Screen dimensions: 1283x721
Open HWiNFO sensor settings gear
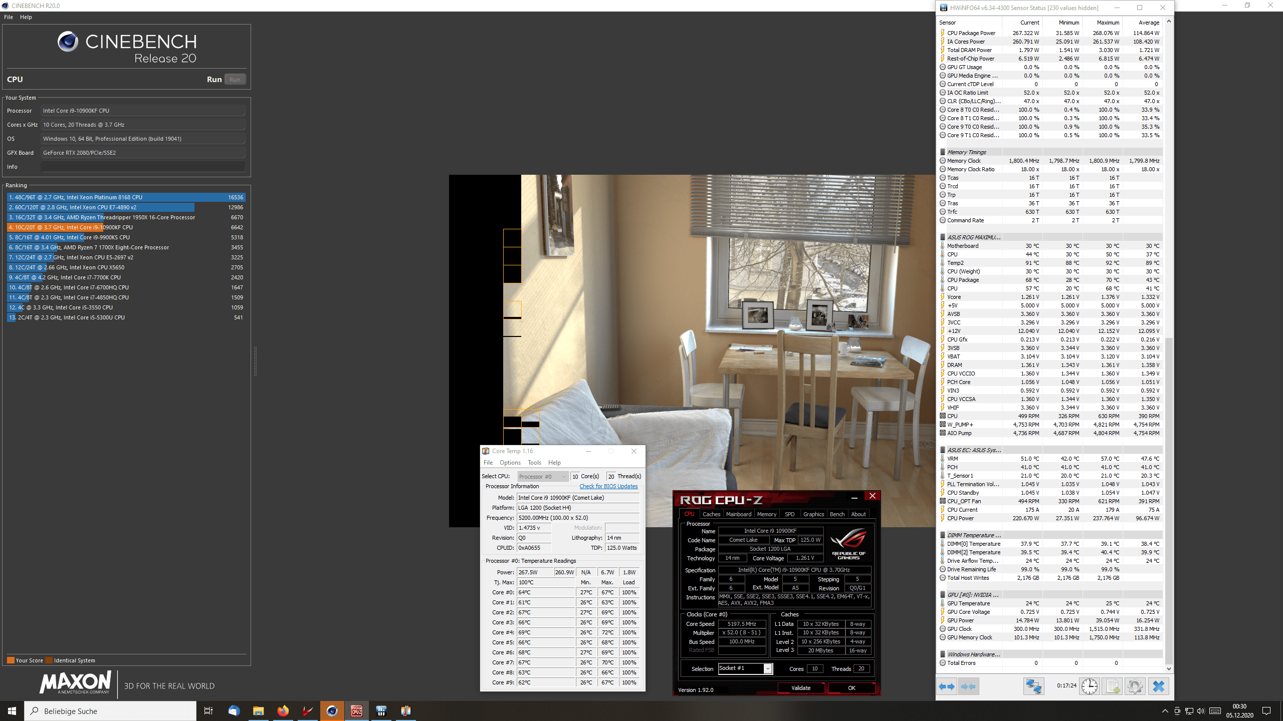1135,686
